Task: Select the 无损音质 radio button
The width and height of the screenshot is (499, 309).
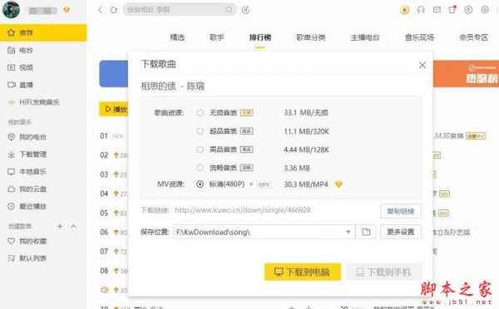Action: pyautogui.click(x=200, y=113)
